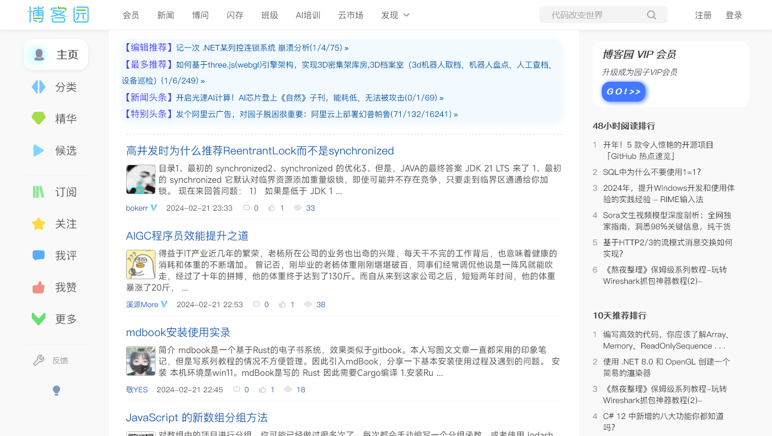Viewport: 772px width, 436px height.
Task: Open ranked item 开年！5 款令人惊艳的开源项目
Action: tap(658, 150)
